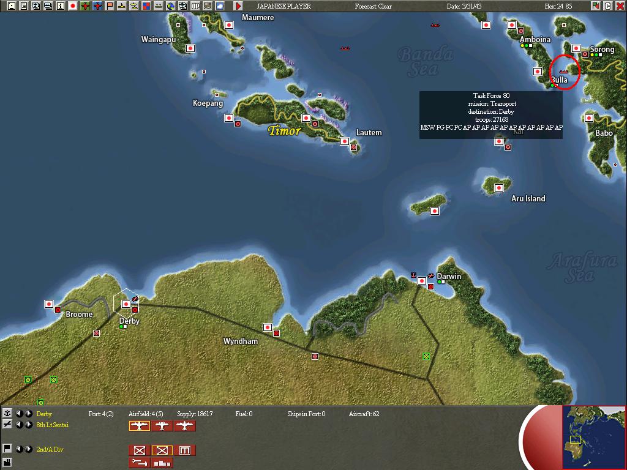
Task: Select the artillery gun unit button
Action: pos(139,463)
